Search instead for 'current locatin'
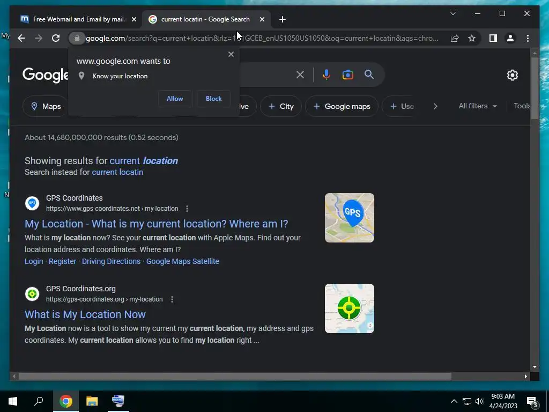Image resolution: width=549 pixels, height=412 pixels. pos(117,172)
